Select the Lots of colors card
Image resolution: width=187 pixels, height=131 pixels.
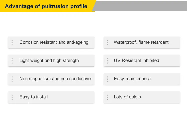point(142,97)
